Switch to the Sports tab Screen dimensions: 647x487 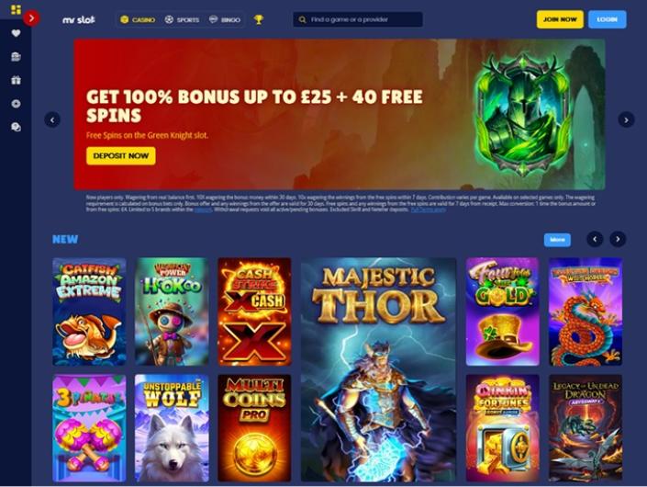click(x=182, y=19)
